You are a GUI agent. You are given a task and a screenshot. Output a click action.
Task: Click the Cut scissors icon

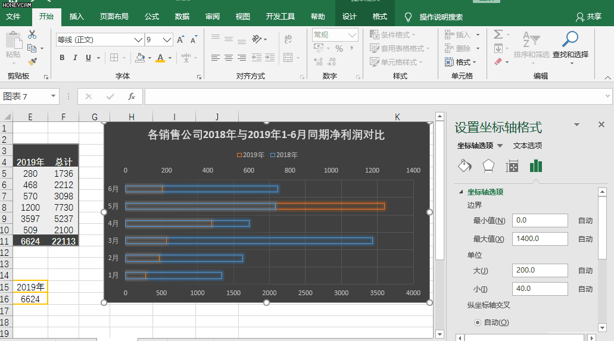[x=32, y=35]
